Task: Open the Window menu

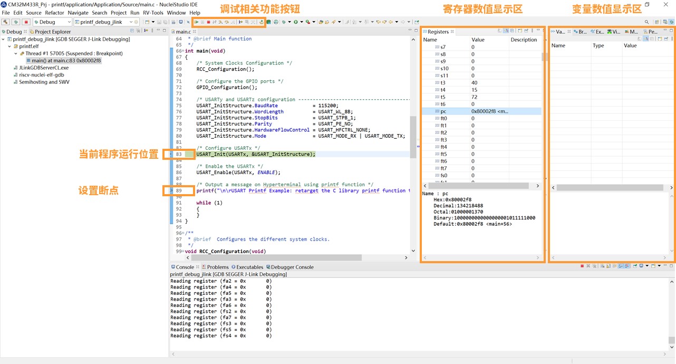Action: tap(176, 13)
